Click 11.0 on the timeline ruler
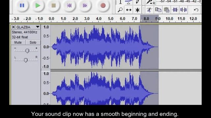The height and width of the screenshot is (118, 211). pos(181,19)
